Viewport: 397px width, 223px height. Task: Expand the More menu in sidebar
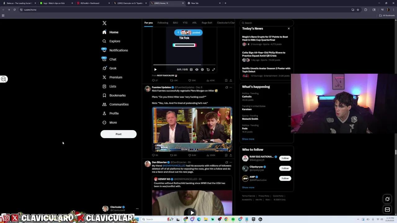click(109, 122)
